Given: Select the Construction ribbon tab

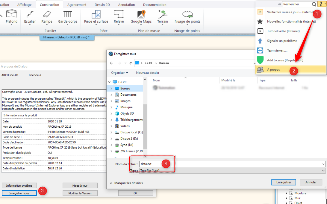Looking at the screenshot, I should [x=49, y=4].
